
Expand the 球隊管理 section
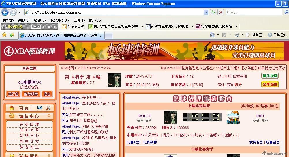pyautogui.click(x=49, y=156)
